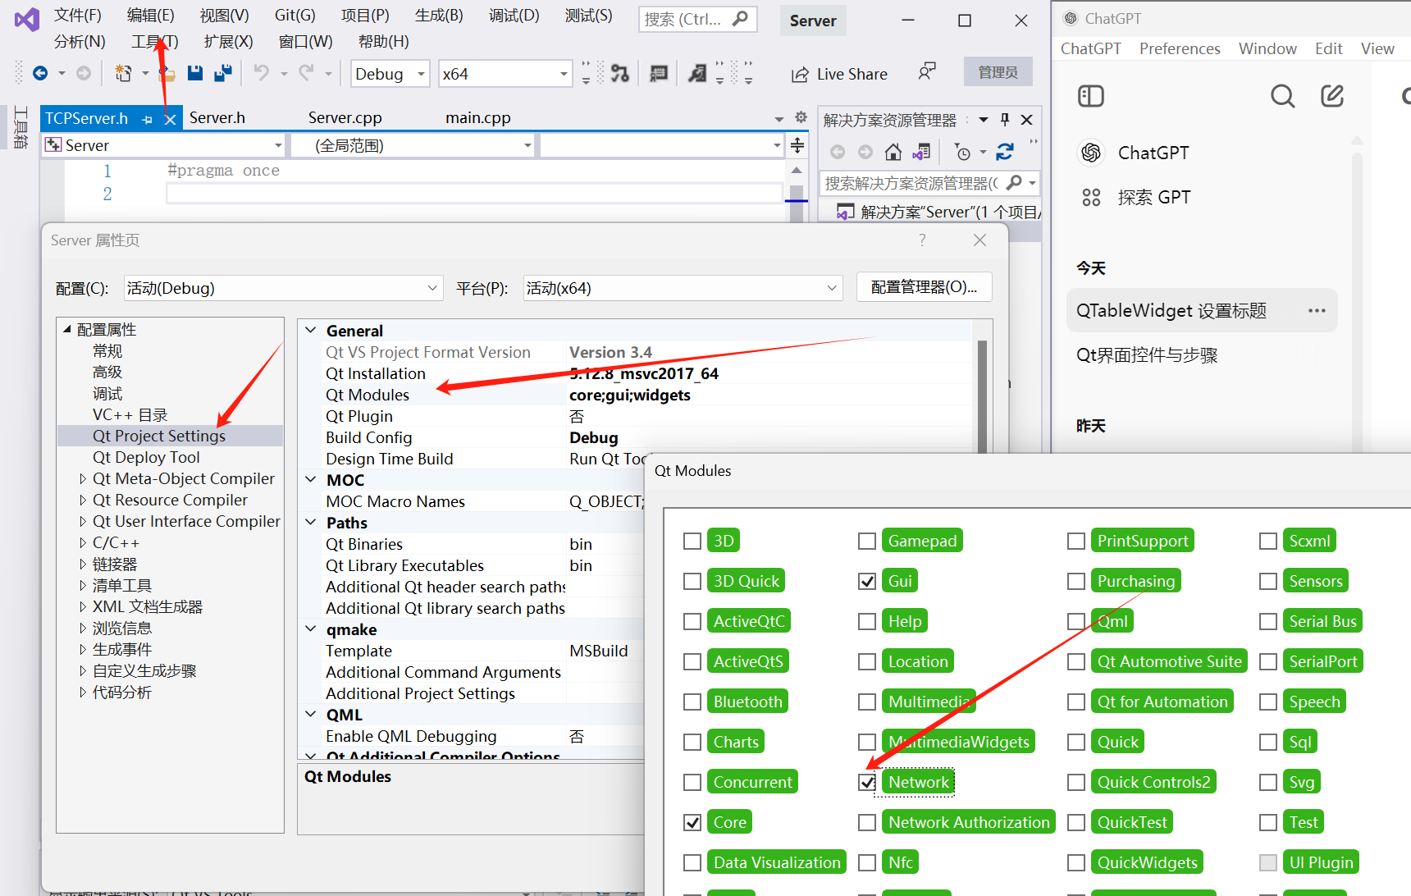Screen dimensions: 1411x896
Task: Click the home icon in Solution Explorer
Action: pos(893,152)
